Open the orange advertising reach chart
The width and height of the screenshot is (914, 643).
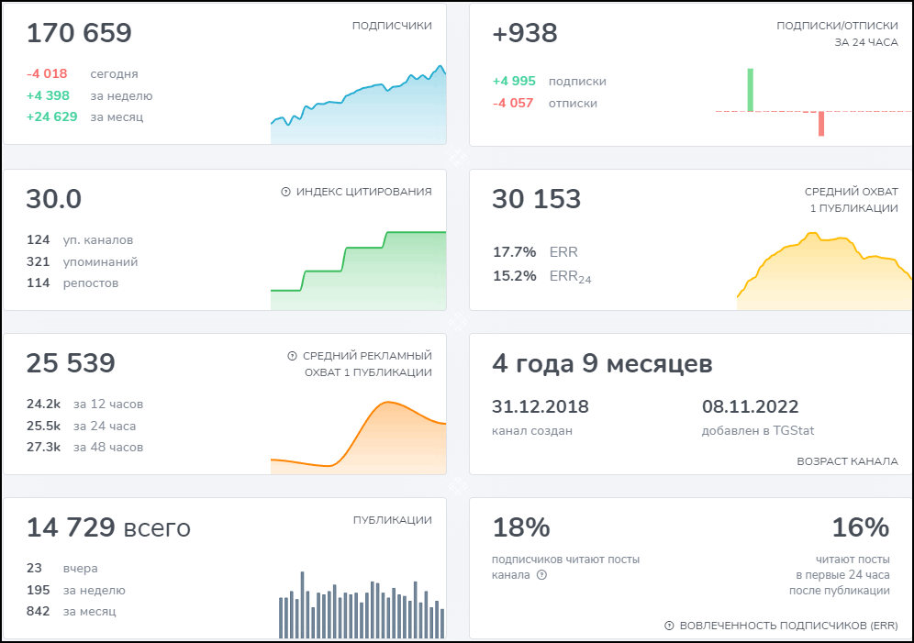pyautogui.click(x=359, y=437)
